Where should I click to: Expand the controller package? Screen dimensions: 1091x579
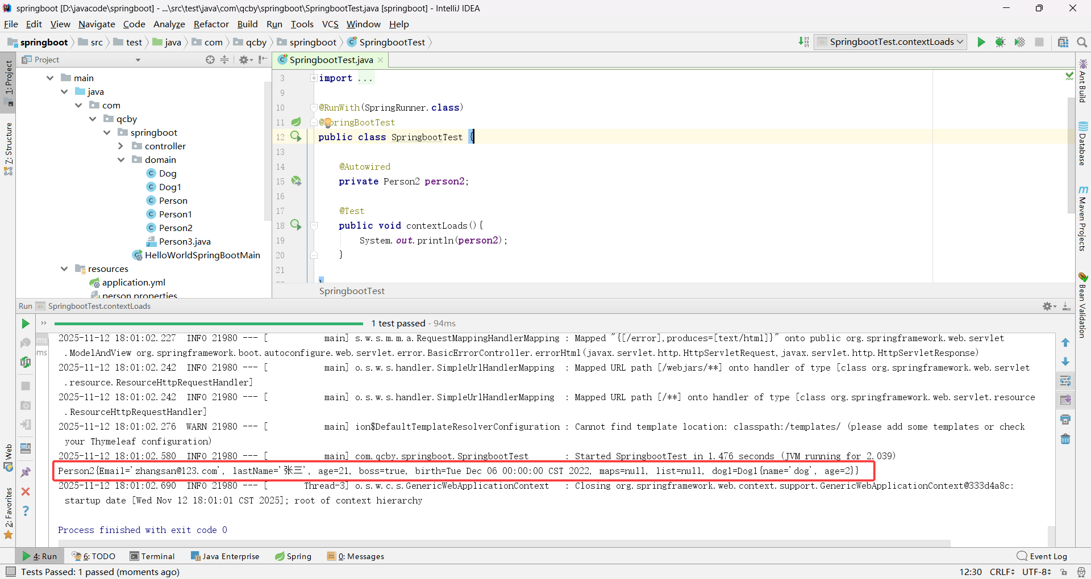point(120,146)
